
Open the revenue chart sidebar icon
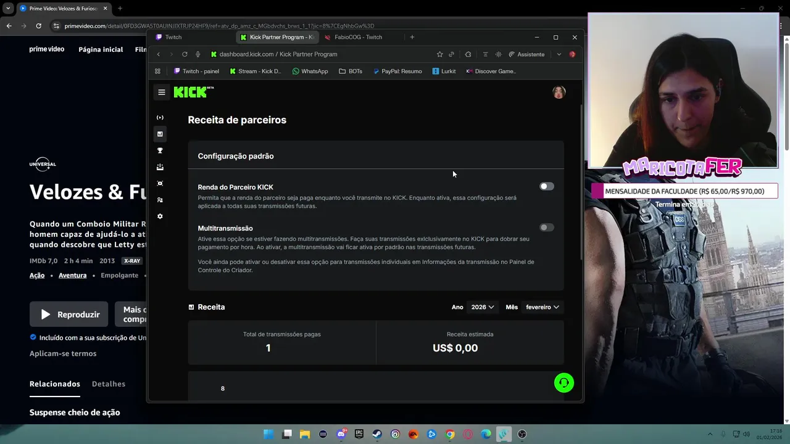click(x=160, y=134)
